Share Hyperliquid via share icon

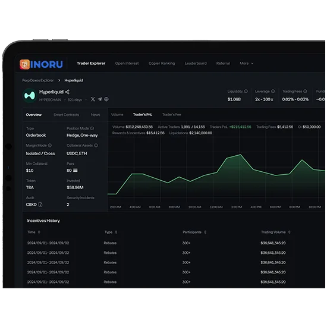(x=67, y=92)
